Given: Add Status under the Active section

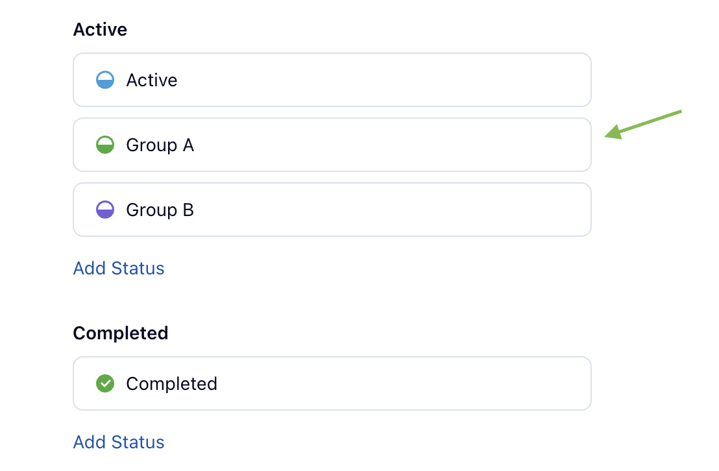Looking at the screenshot, I should coord(119,269).
